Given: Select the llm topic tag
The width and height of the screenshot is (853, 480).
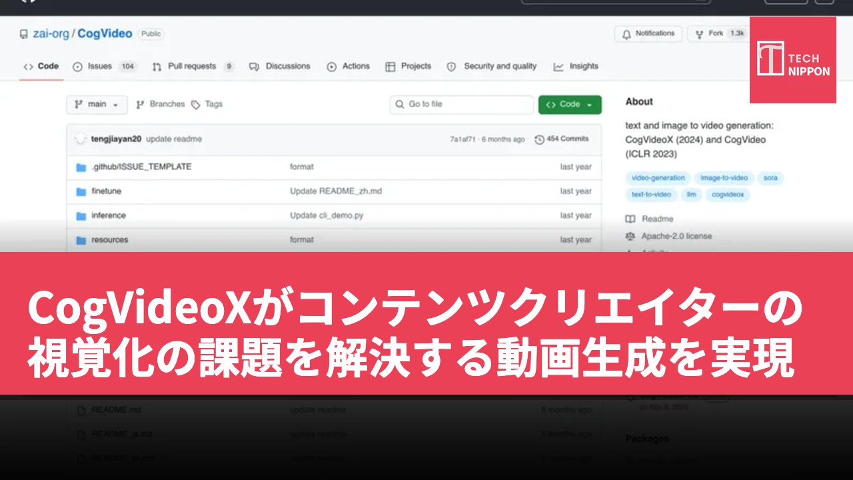Looking at the screenshot, I should tap(692, 195).
